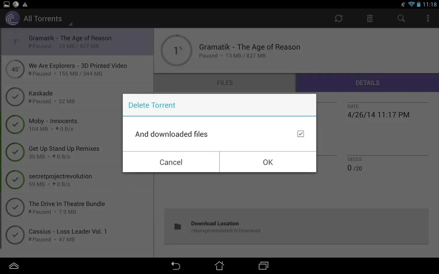Tap the Android back navigation icon
The height and width of the screenshot is (274, 439).
coord(176,266)
